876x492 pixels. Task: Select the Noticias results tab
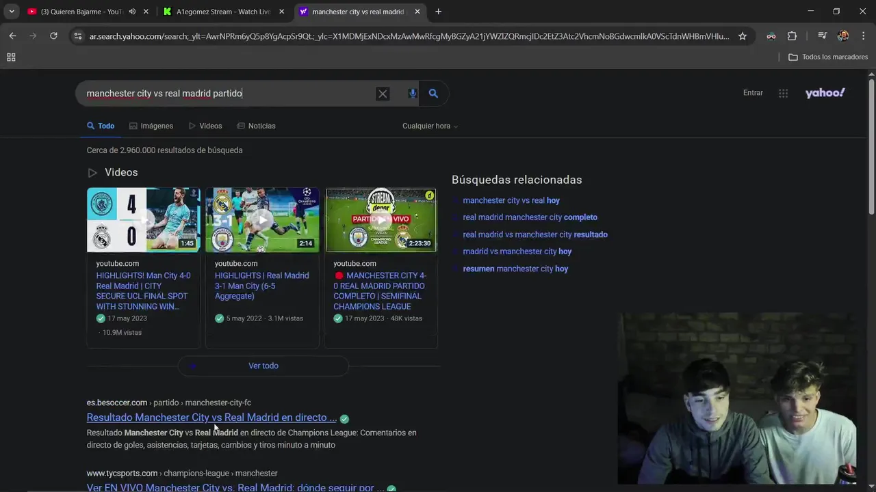(256, 126)
